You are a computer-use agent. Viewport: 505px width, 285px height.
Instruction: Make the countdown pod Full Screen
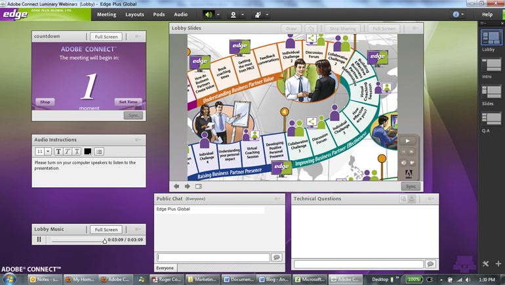click(x=106, y=37)
